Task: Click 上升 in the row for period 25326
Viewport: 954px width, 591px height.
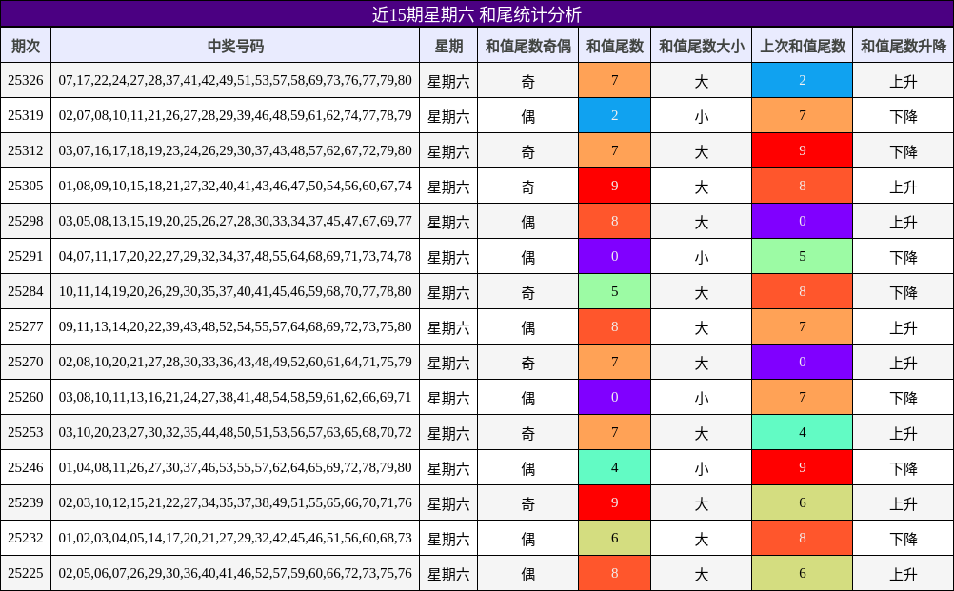Action: (903, 80)
